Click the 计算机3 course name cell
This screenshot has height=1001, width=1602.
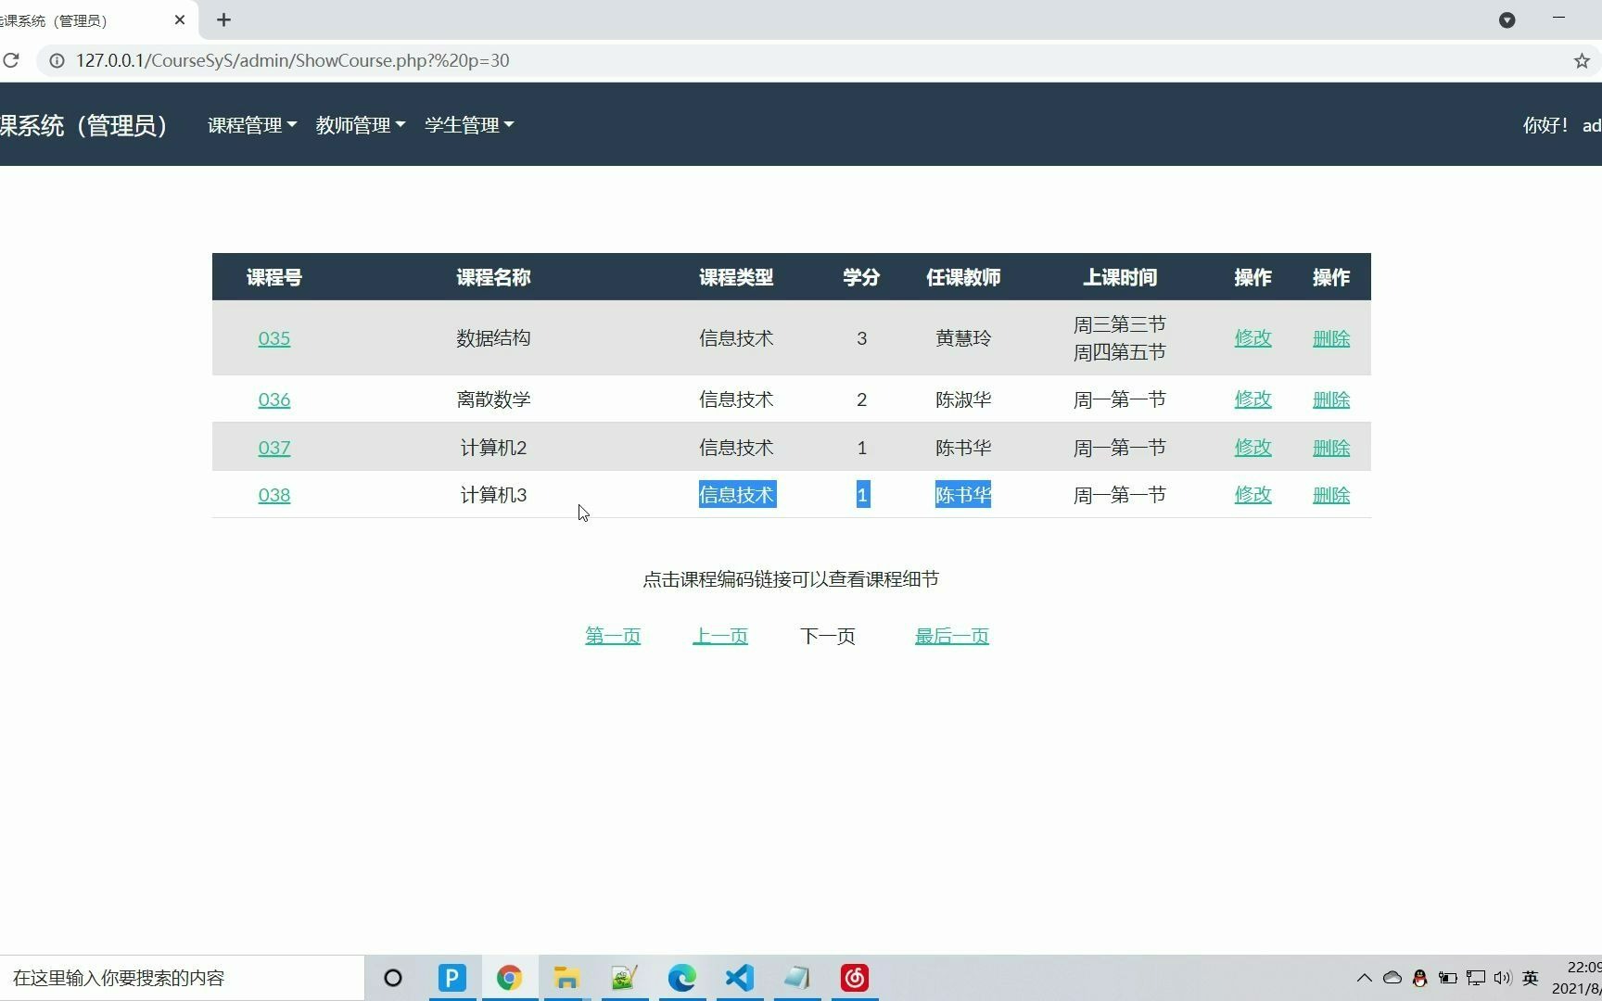[493, 495]
